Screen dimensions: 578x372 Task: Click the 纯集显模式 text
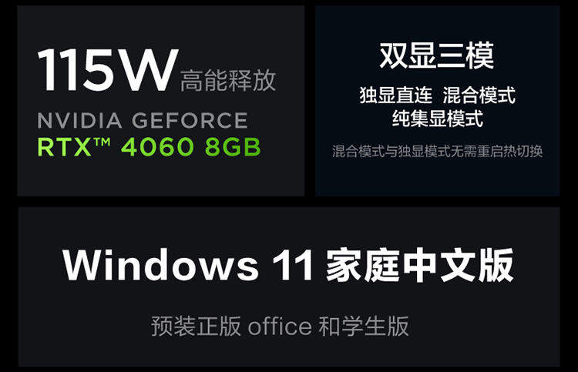437,119
